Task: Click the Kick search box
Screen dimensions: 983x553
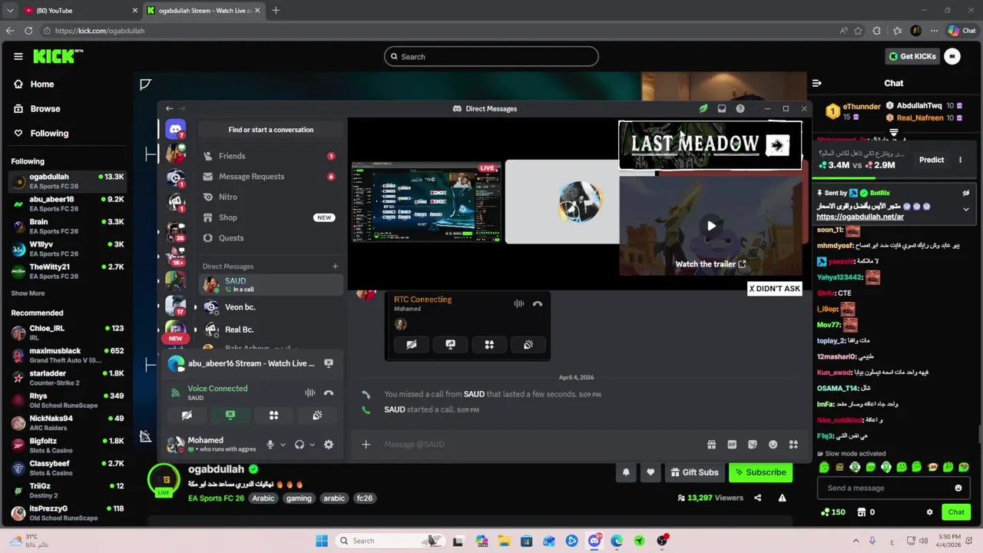Action: pos(491,56)
